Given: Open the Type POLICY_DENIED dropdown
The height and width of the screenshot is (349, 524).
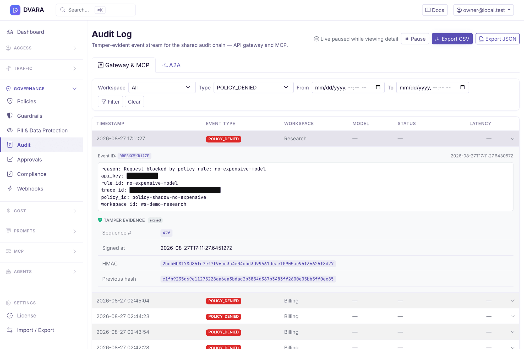Looking at the screenshot, I should pyautogui.click(x=253, y=87).
